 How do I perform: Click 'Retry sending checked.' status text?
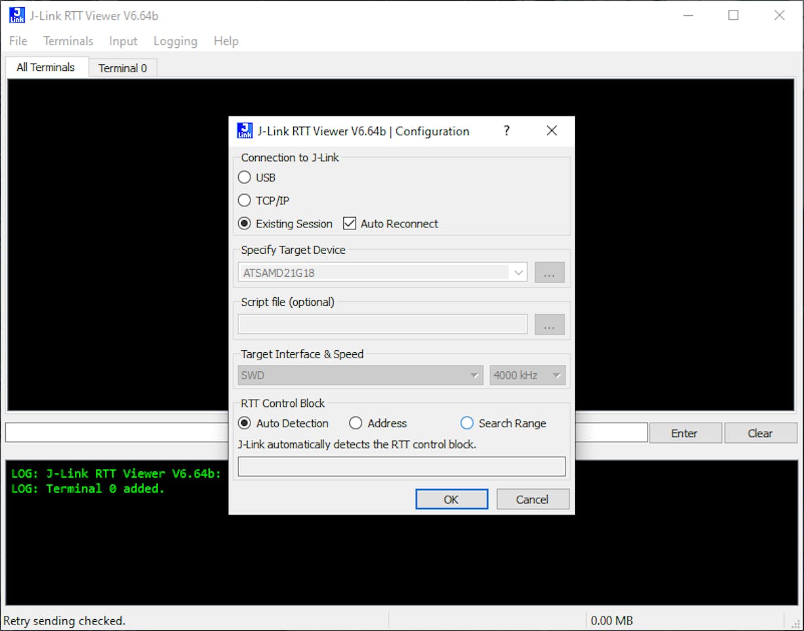tap(64, 620)
